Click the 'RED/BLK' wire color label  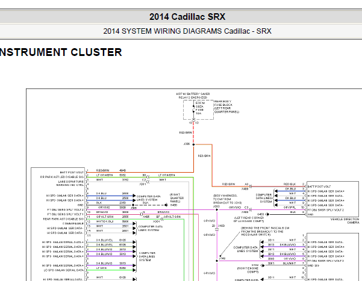pos(290,184)
